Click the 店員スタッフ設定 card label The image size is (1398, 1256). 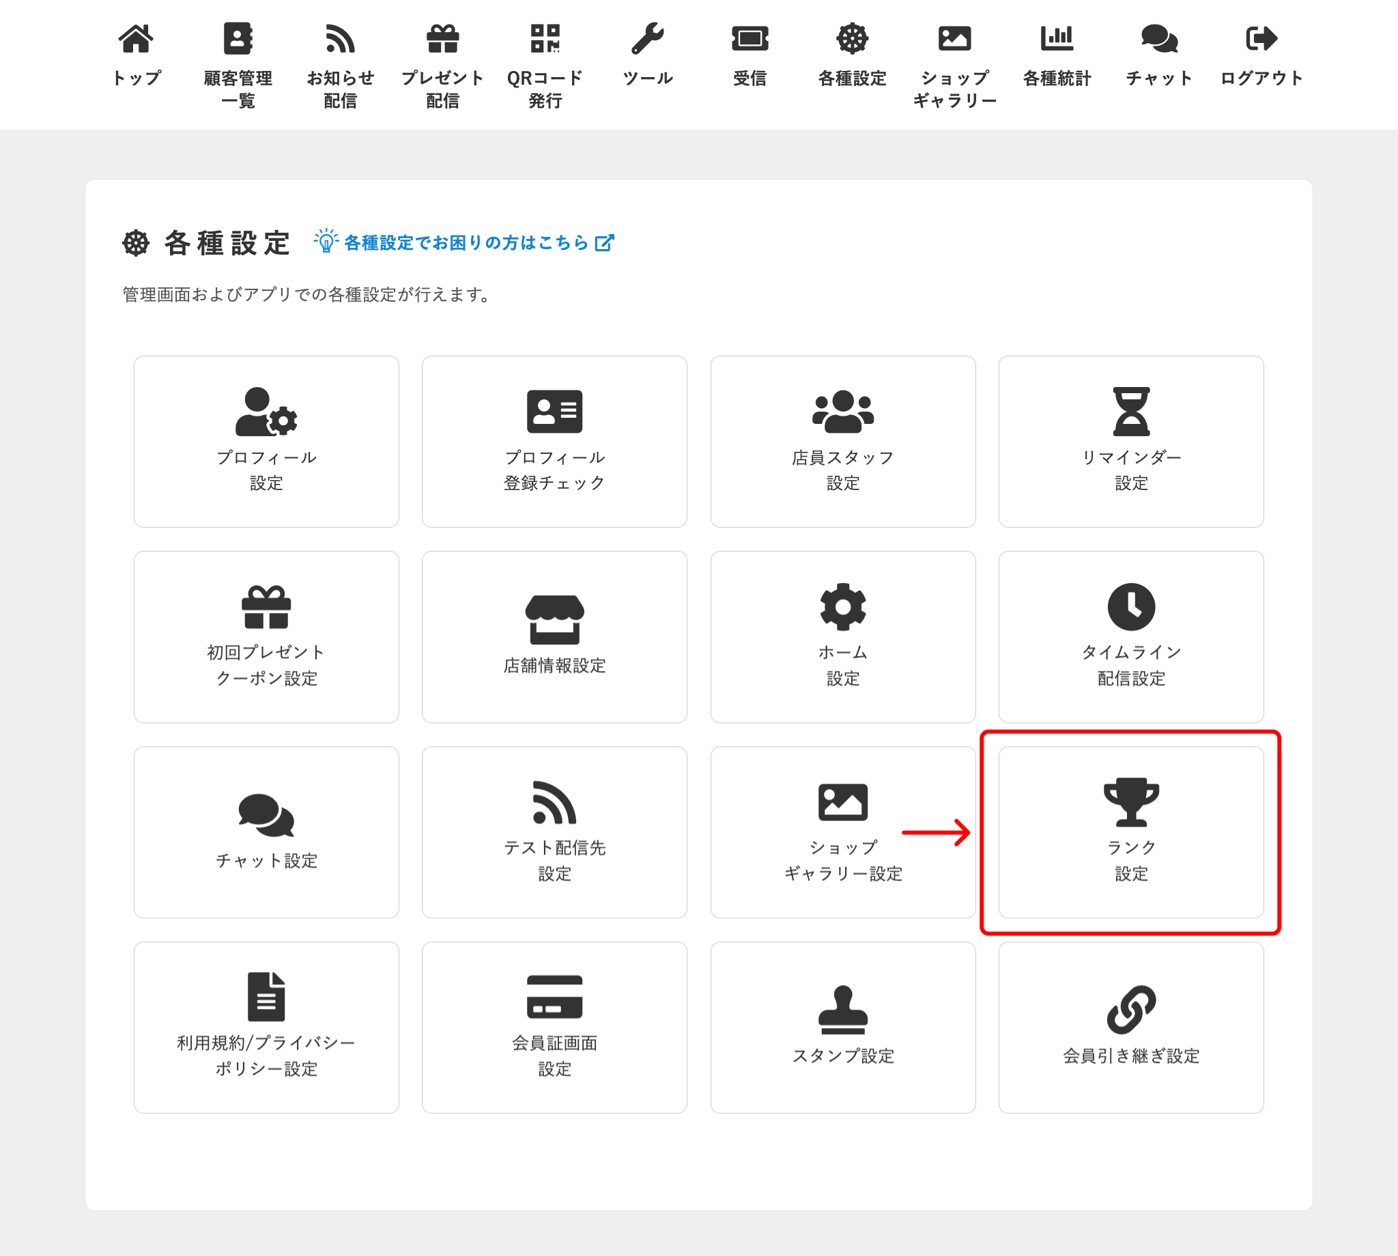842,470
